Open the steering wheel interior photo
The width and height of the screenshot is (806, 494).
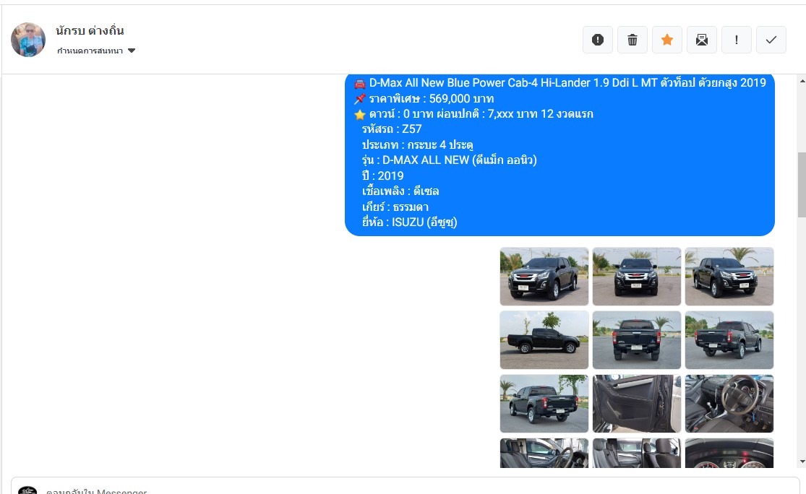(x=729, y=404)
